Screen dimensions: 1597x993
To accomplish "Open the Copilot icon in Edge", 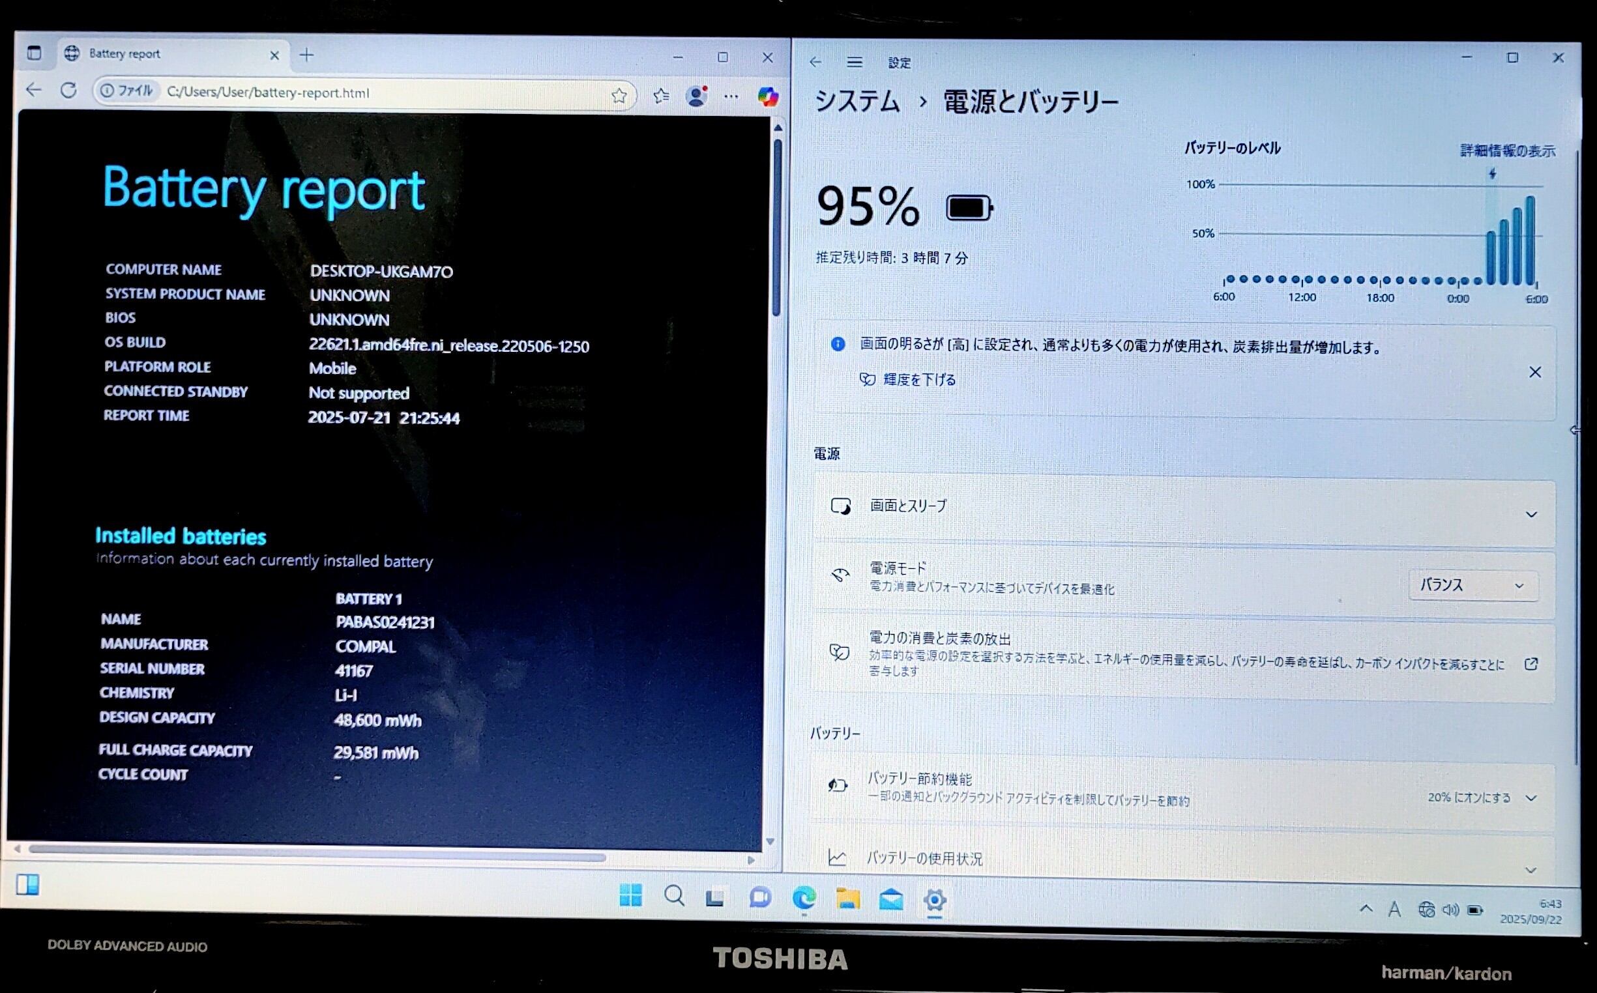I will click(767, 97).
